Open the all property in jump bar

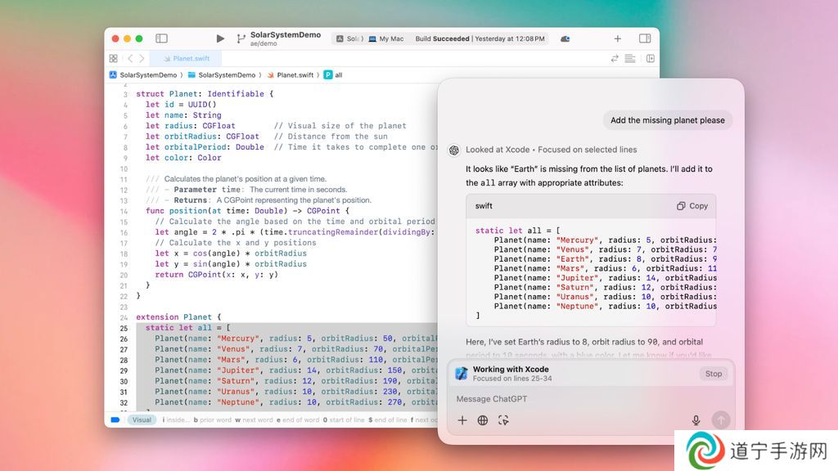[x=333, y=75]
